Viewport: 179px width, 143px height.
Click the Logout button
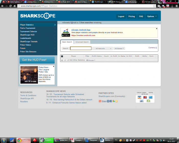click(121, 16)
